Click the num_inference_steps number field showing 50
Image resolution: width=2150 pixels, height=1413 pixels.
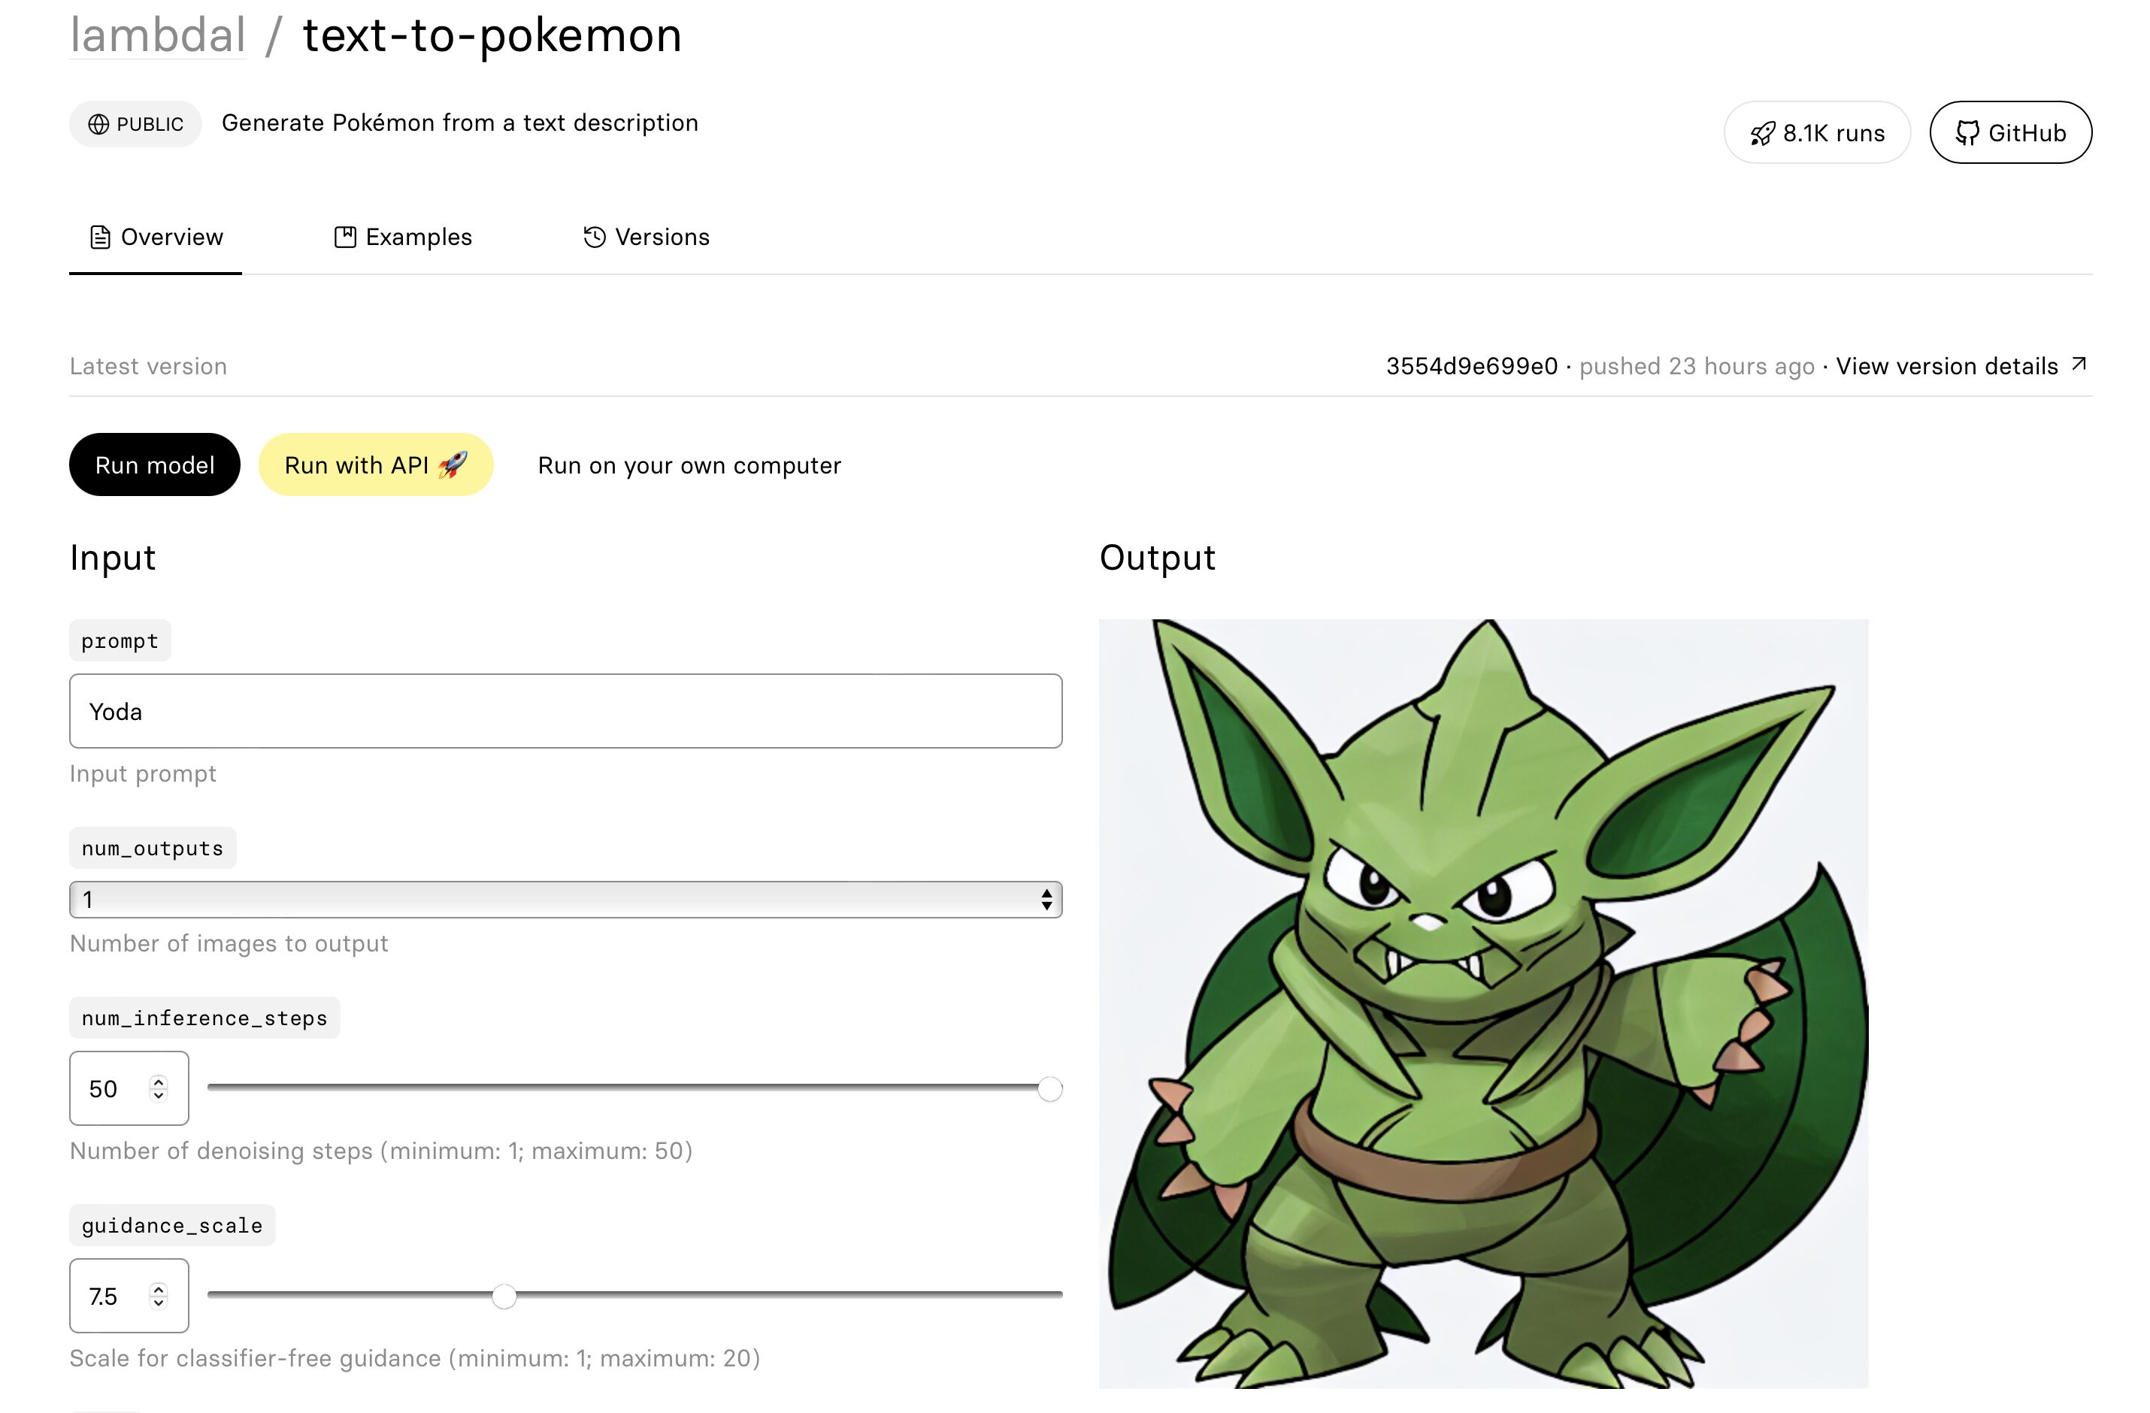point(129,1088)
